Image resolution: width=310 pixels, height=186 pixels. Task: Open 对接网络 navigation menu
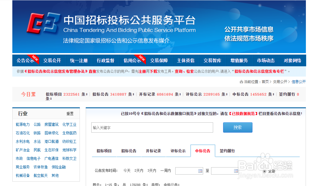[293, 60]
